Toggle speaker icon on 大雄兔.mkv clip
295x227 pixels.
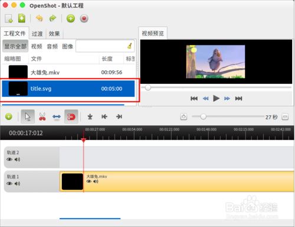[x=96, y=181]
